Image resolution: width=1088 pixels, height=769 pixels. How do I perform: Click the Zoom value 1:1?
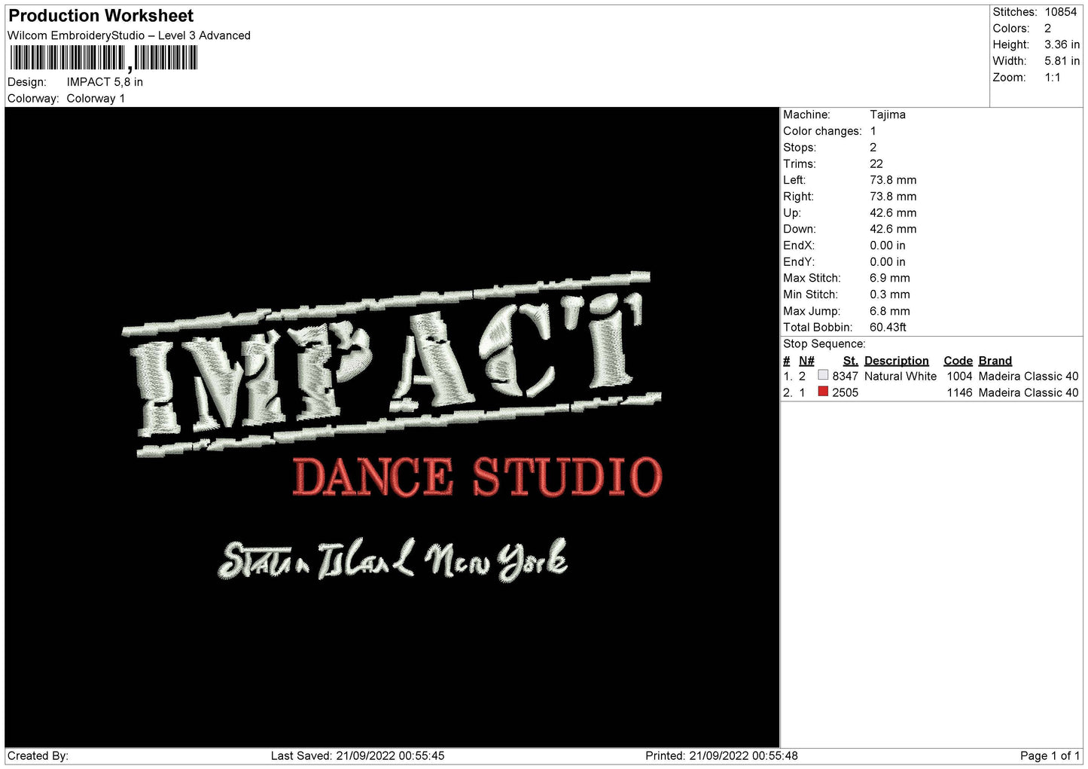pos(1053,78)
